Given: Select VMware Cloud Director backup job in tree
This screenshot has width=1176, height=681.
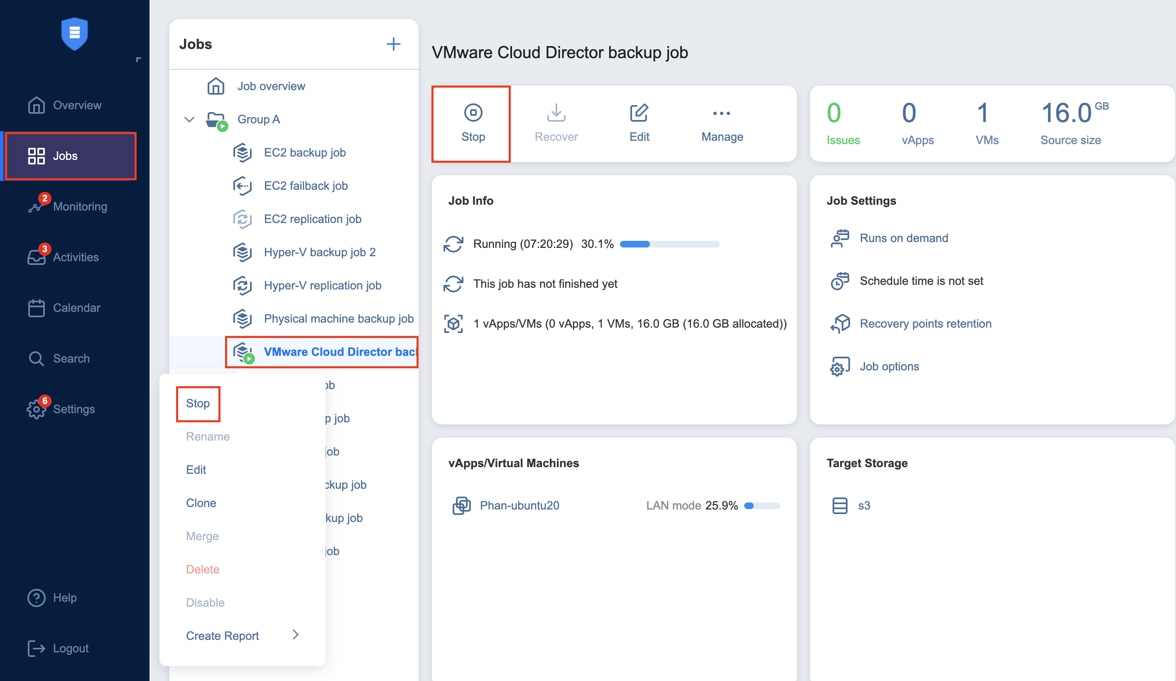Looking at the screenshot, I should [x=322, y=352].
